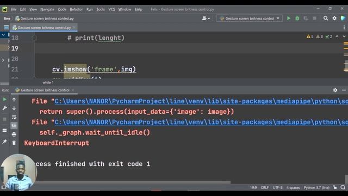Viewport: 348px width, 196px height.
Task: Open the Tools menu
Action: pyautogui.click(x=101, y=9)
